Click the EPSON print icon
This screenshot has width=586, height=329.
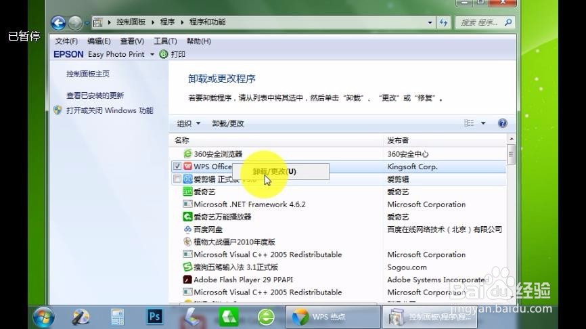pos(164,54)
